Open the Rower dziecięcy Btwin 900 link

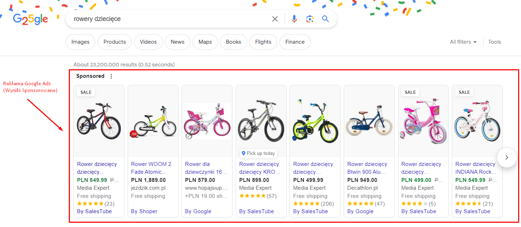[x=367, y=168]
